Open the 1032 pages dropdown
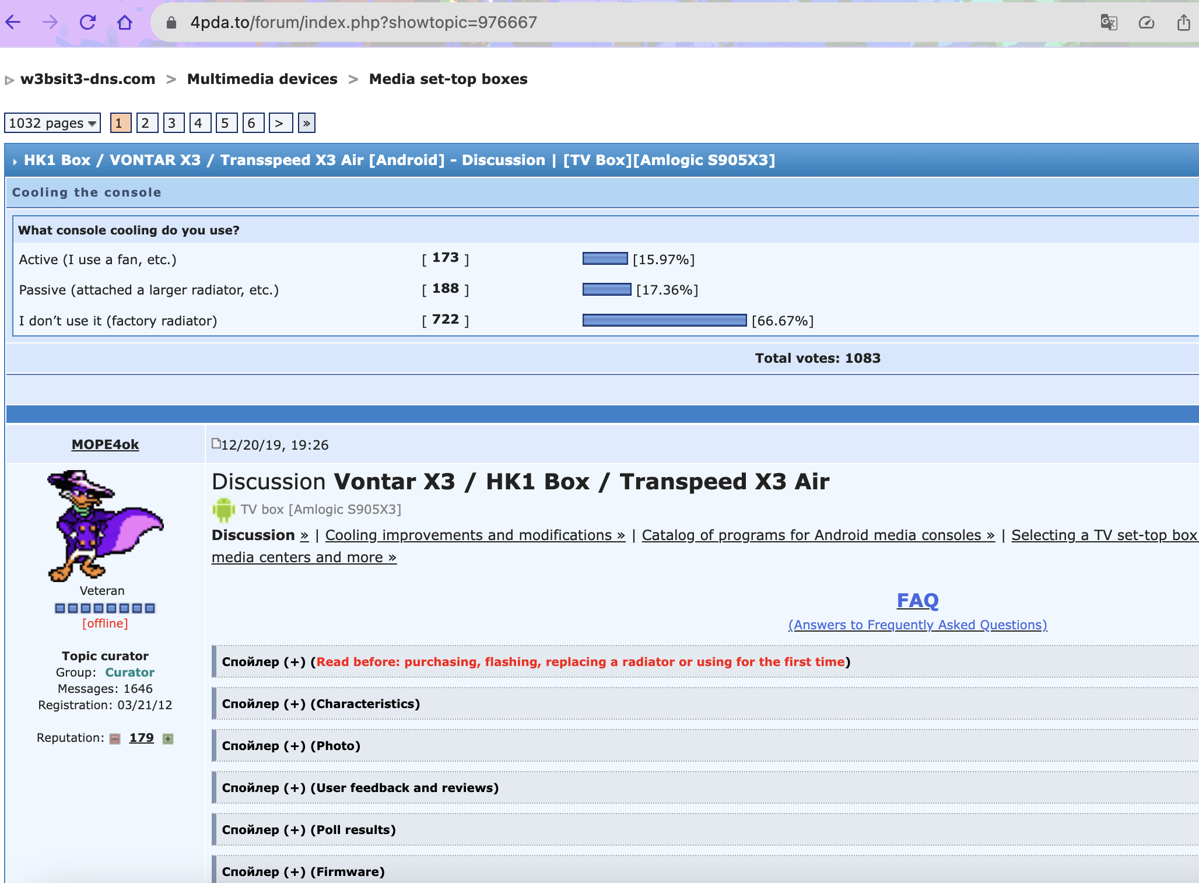This screenshot has width=1199, height=883. point(52,123)
